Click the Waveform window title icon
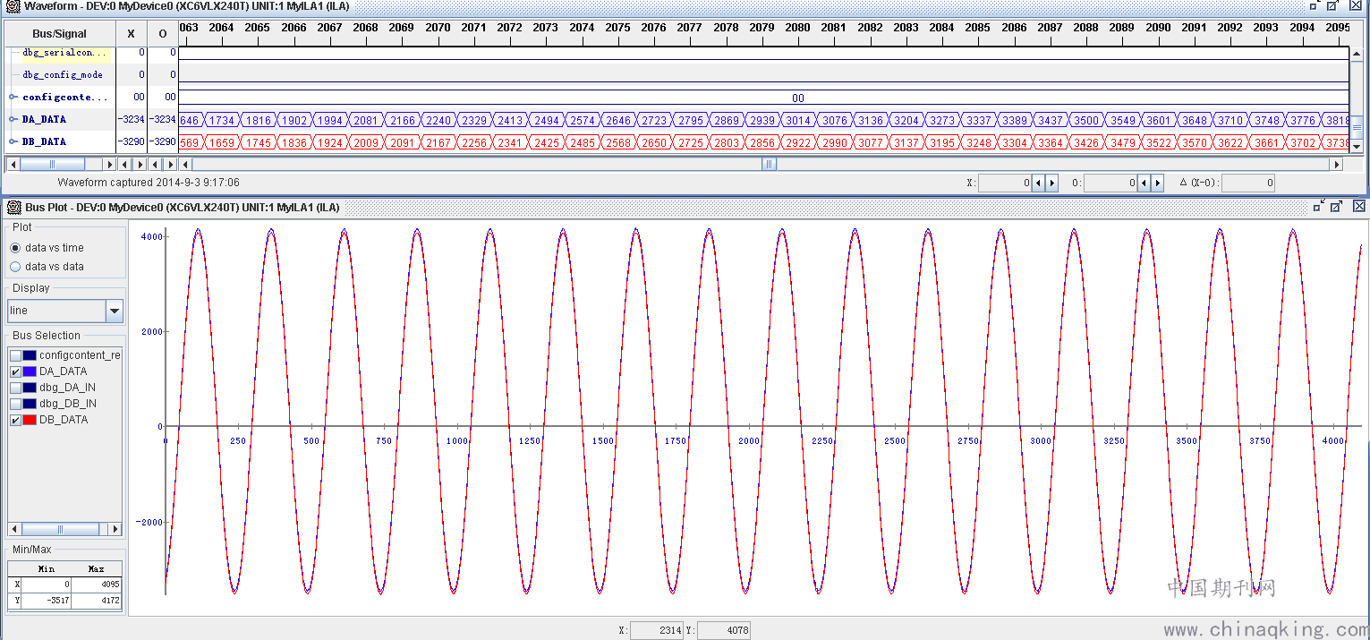This screenshot has width=1370, height=640. [13, 6]
